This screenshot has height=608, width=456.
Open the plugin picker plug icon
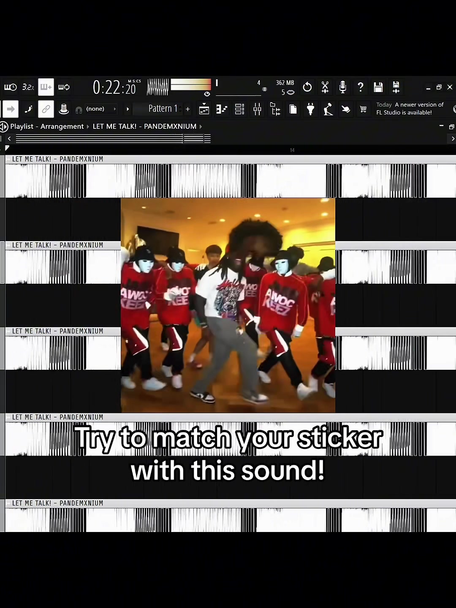(310, 109)
